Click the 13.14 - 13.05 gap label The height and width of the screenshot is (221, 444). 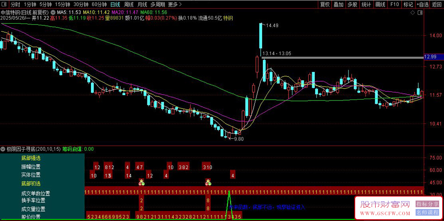[x=277, y=53]
